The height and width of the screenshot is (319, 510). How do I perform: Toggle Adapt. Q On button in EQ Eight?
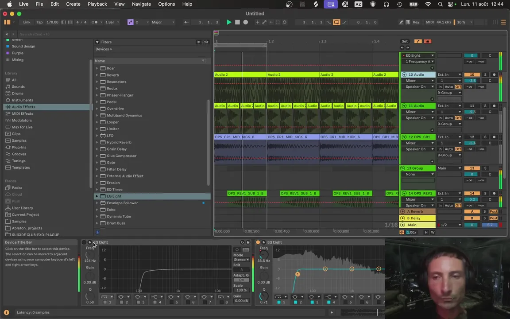241,280
